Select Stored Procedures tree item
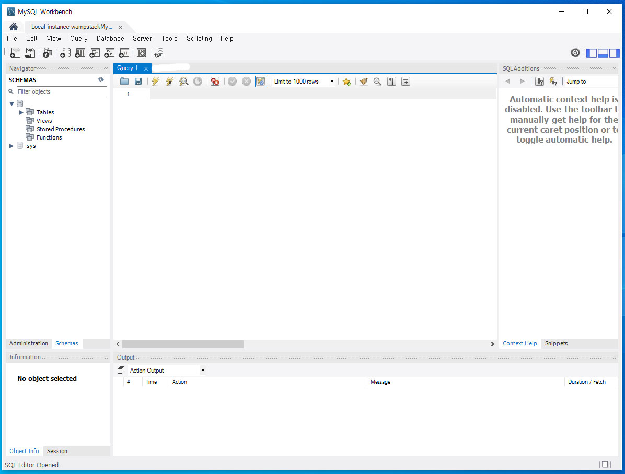Image resolution: width=625 pixels, height=474 pixels. point(61,129)
